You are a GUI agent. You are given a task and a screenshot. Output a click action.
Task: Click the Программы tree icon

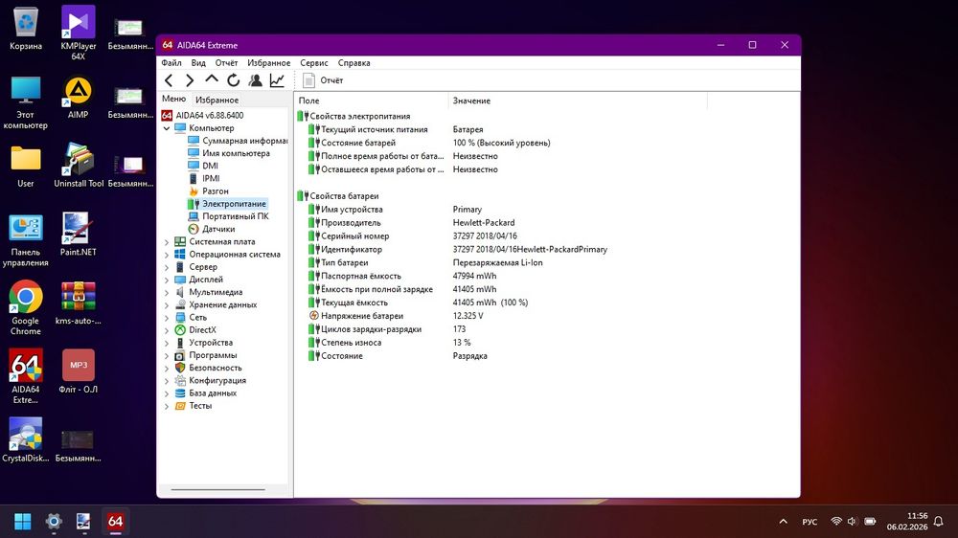point(180,355)
